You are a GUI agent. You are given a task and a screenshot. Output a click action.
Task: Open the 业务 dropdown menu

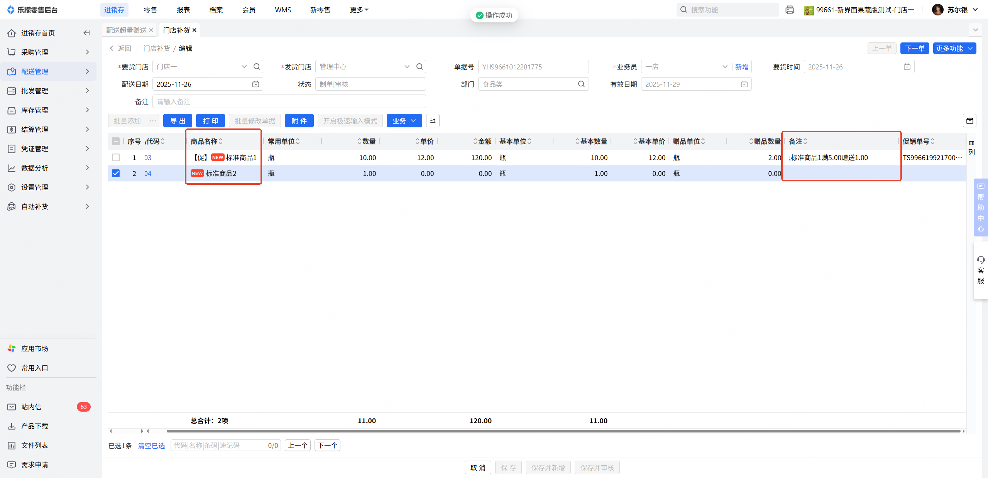click(x=404, y=121)
